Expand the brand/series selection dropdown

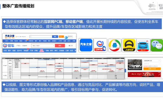[x=152, y=61]
